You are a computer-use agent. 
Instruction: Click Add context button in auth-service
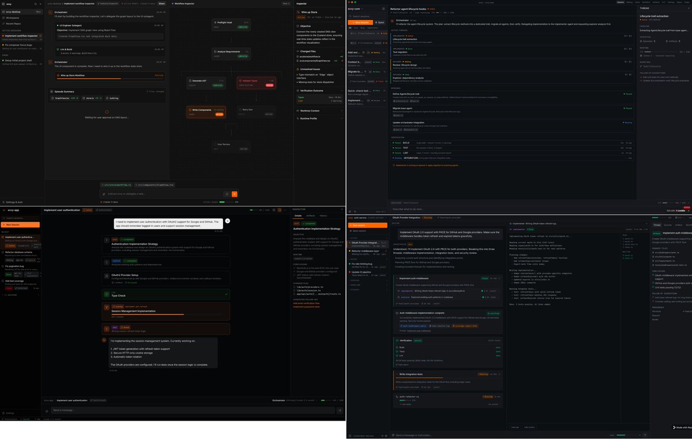click(529, 427)
